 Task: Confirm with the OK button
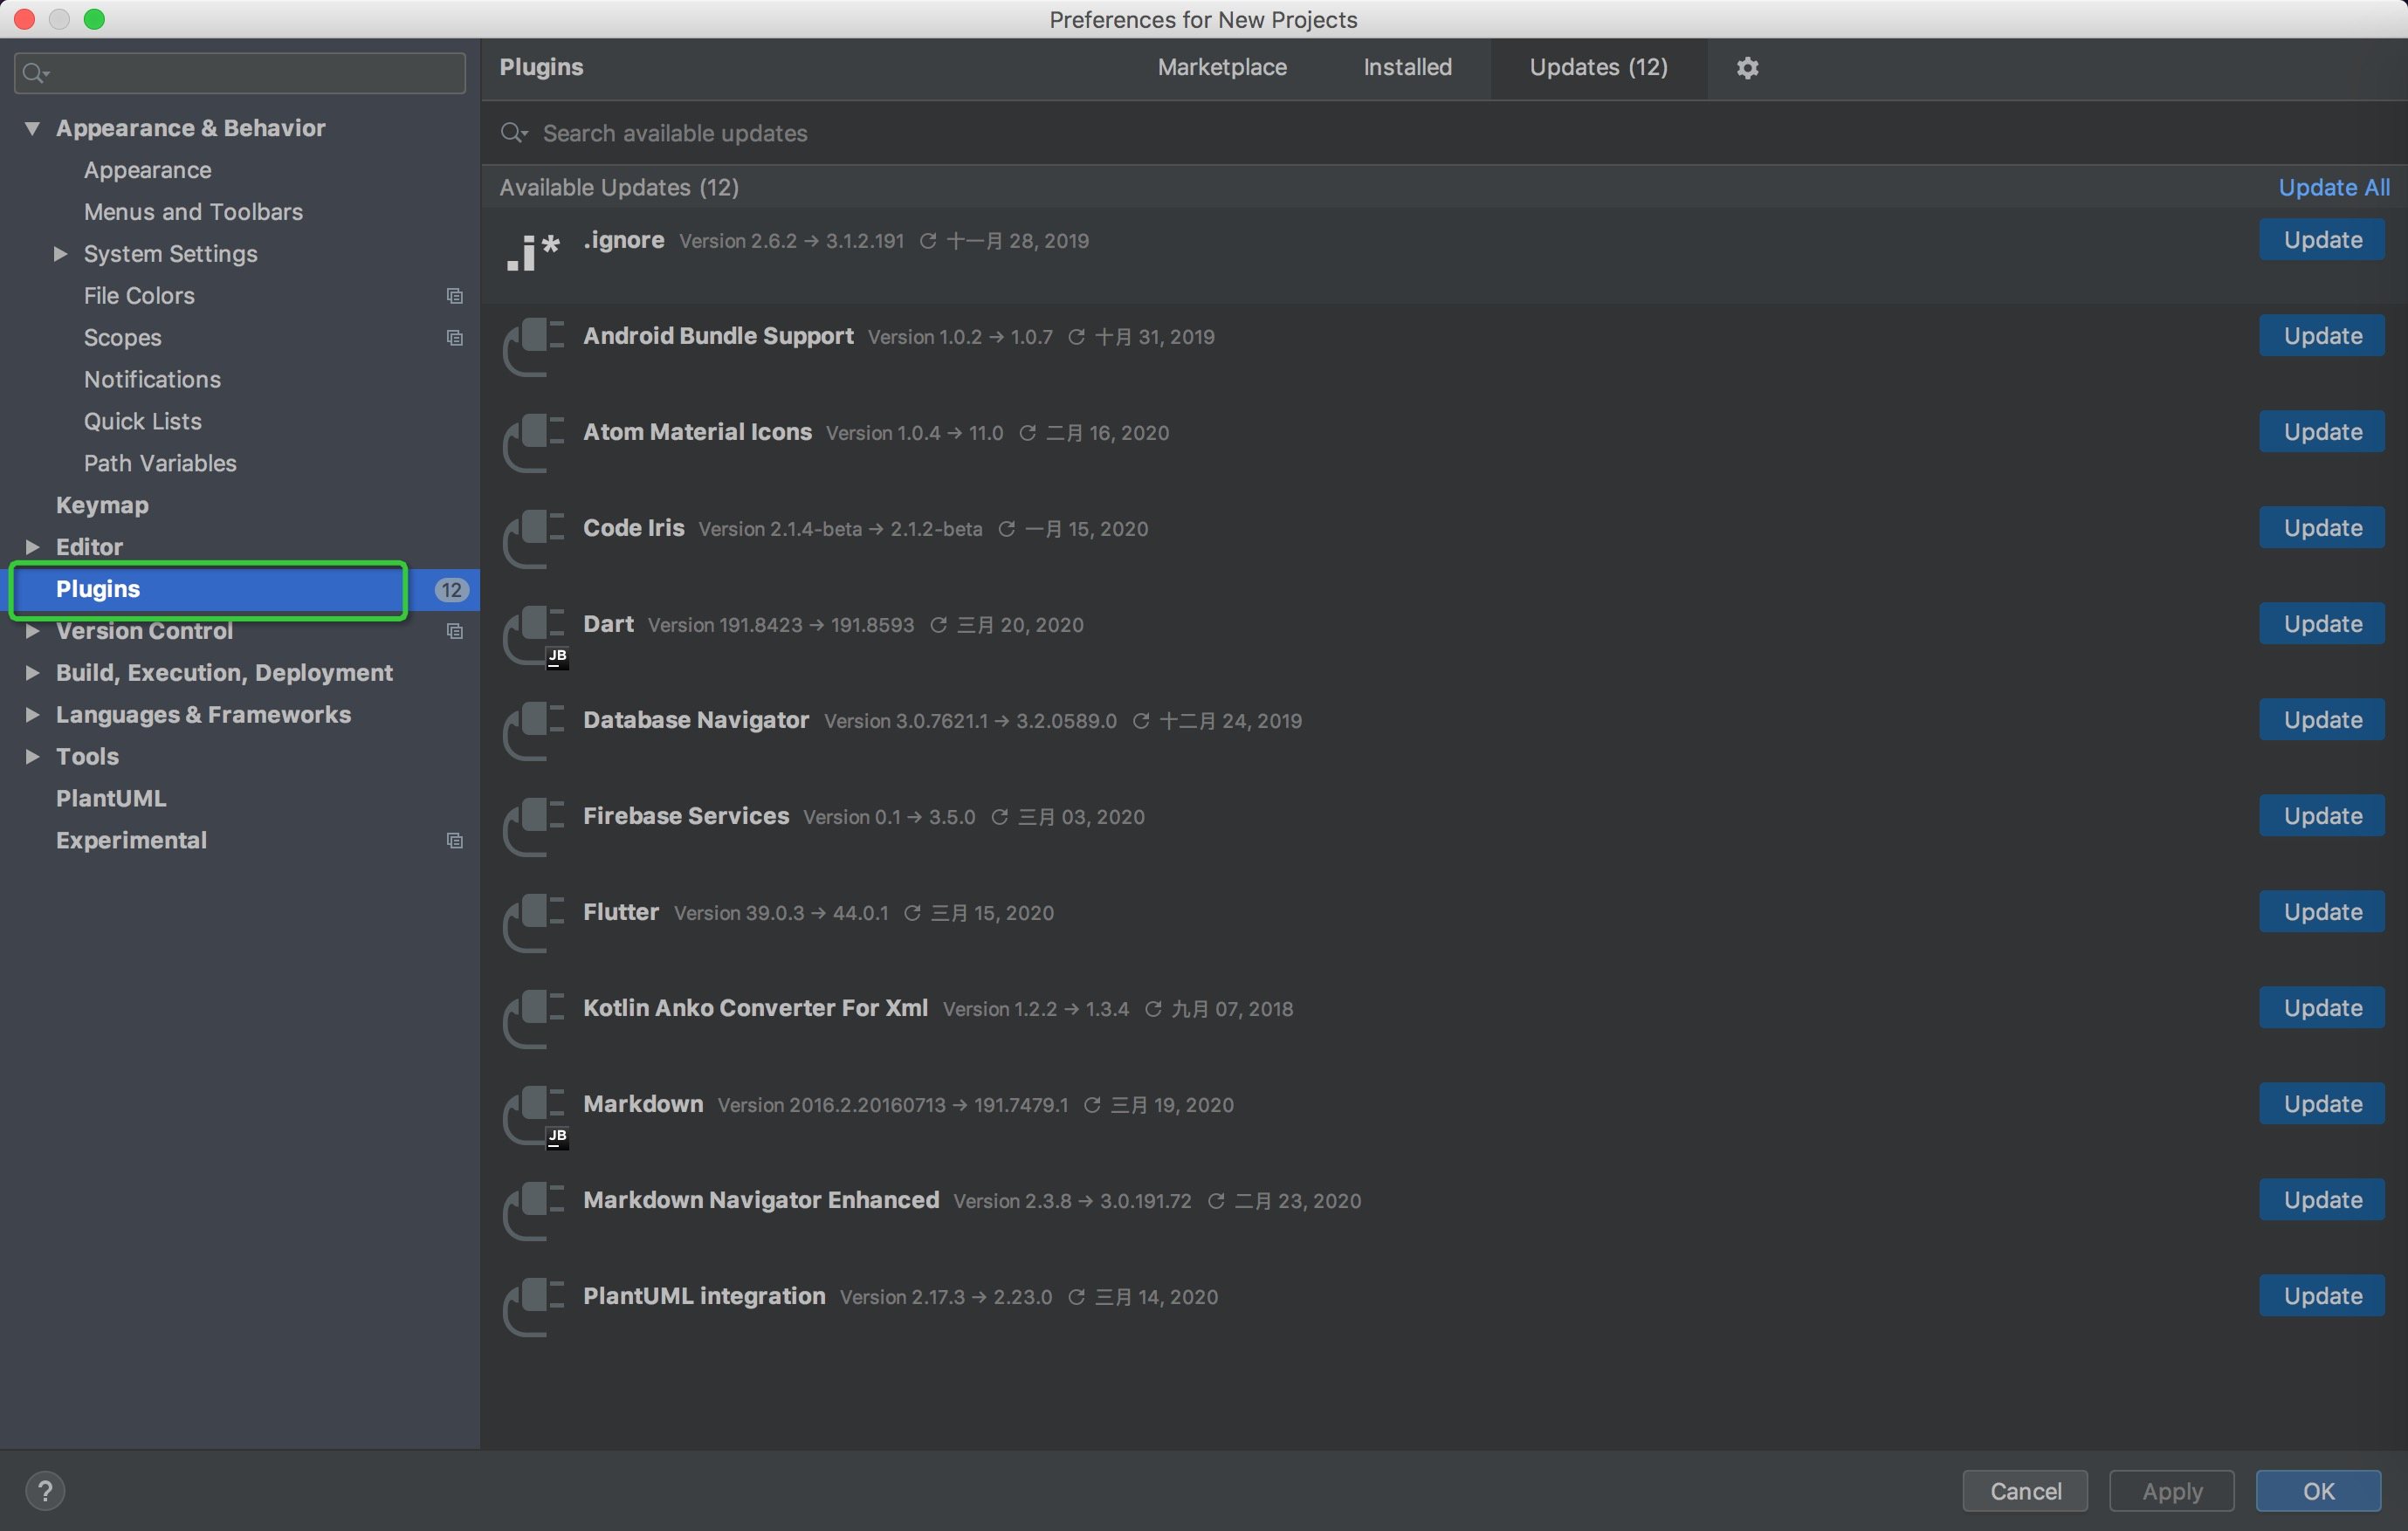click(2318, 1491)
